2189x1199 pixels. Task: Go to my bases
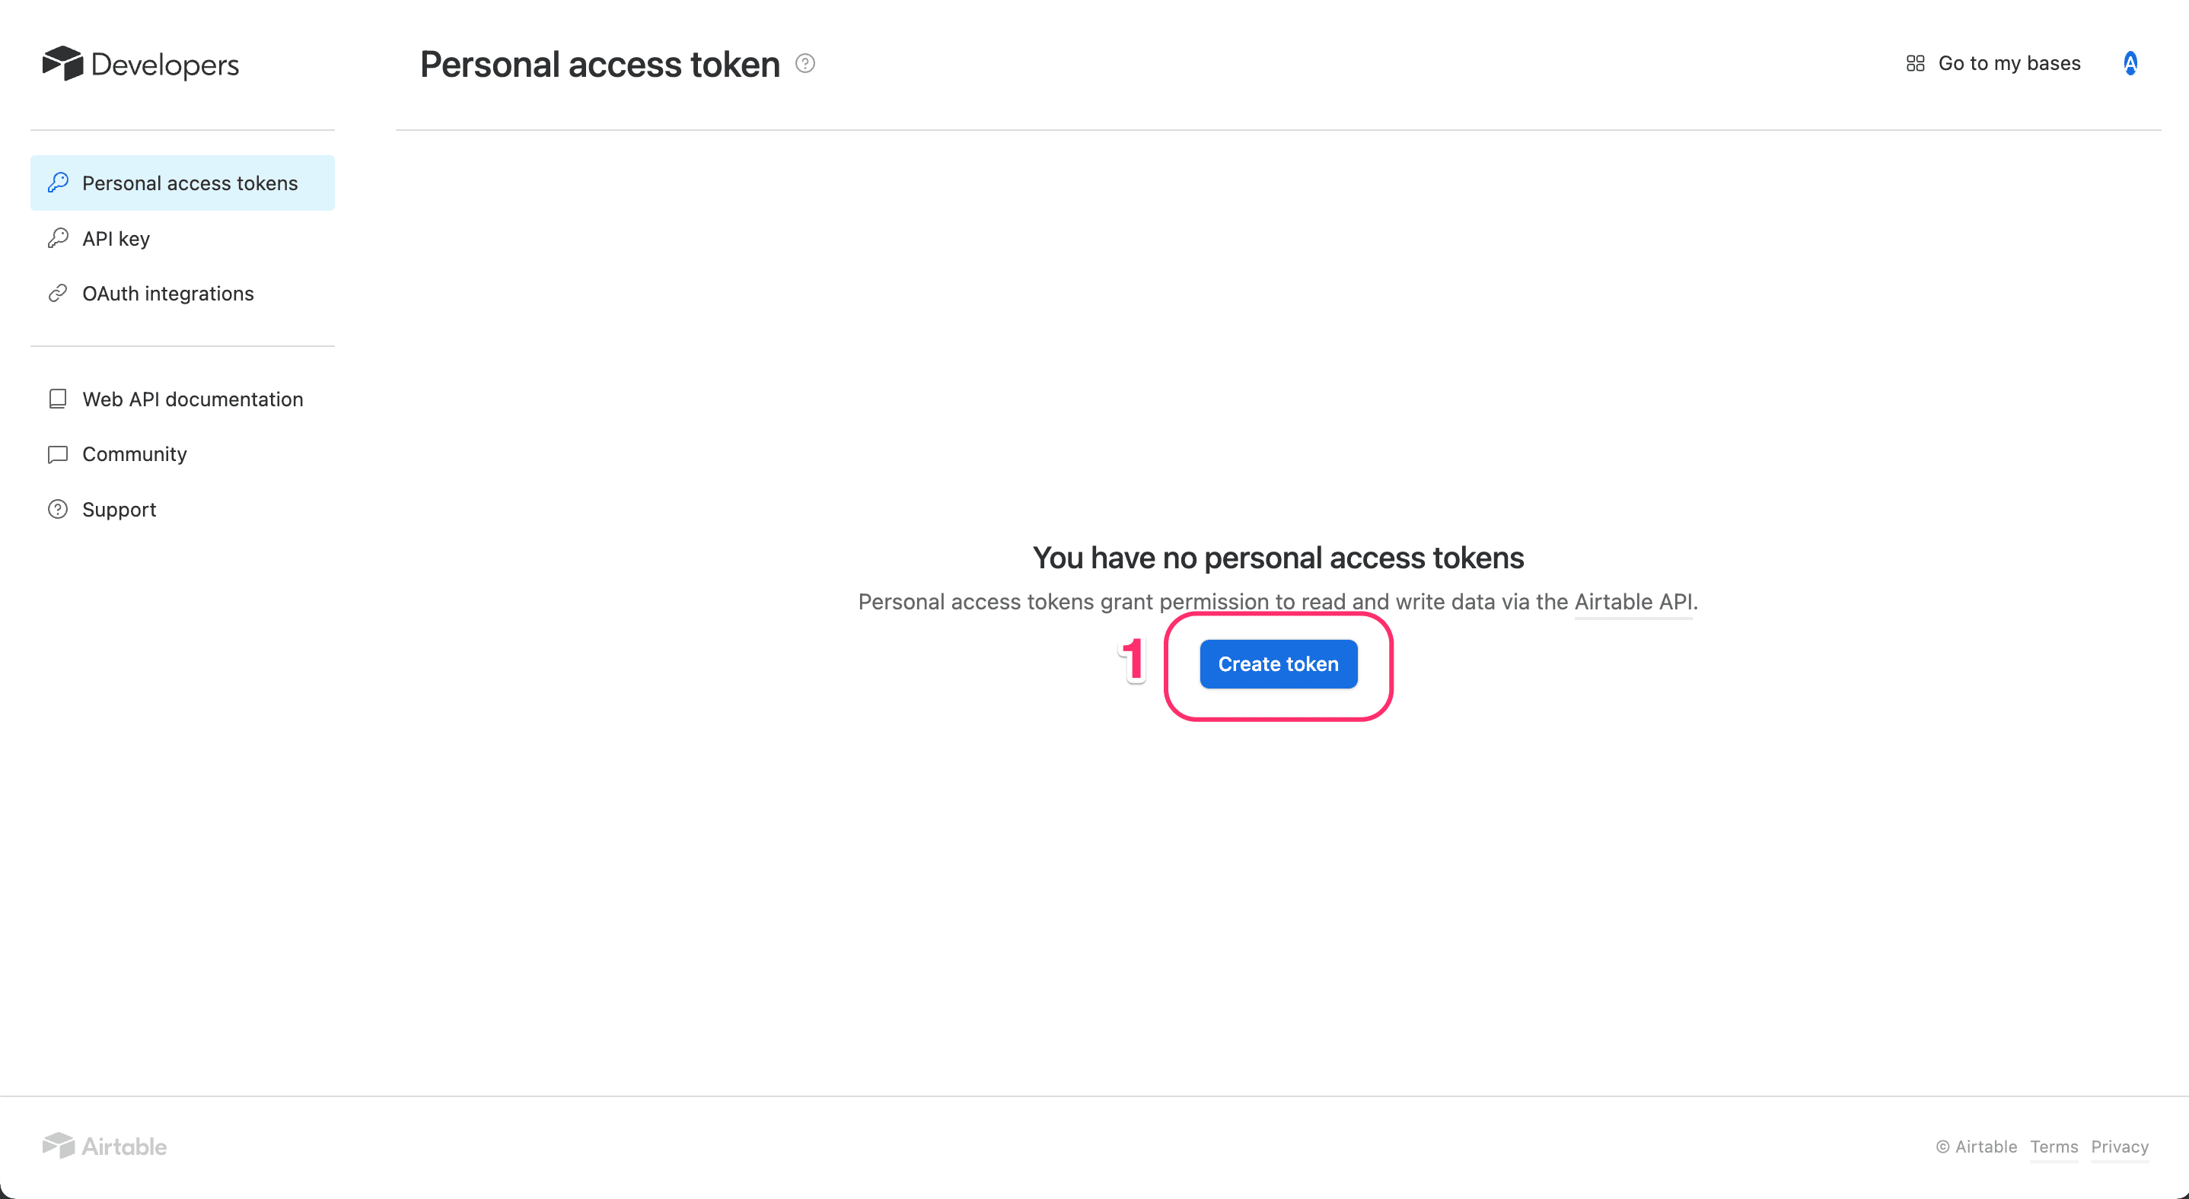(x=2009, y=64)
